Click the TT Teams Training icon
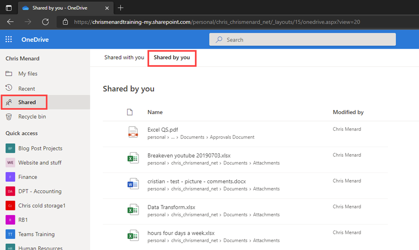 (x=10, y=234)
